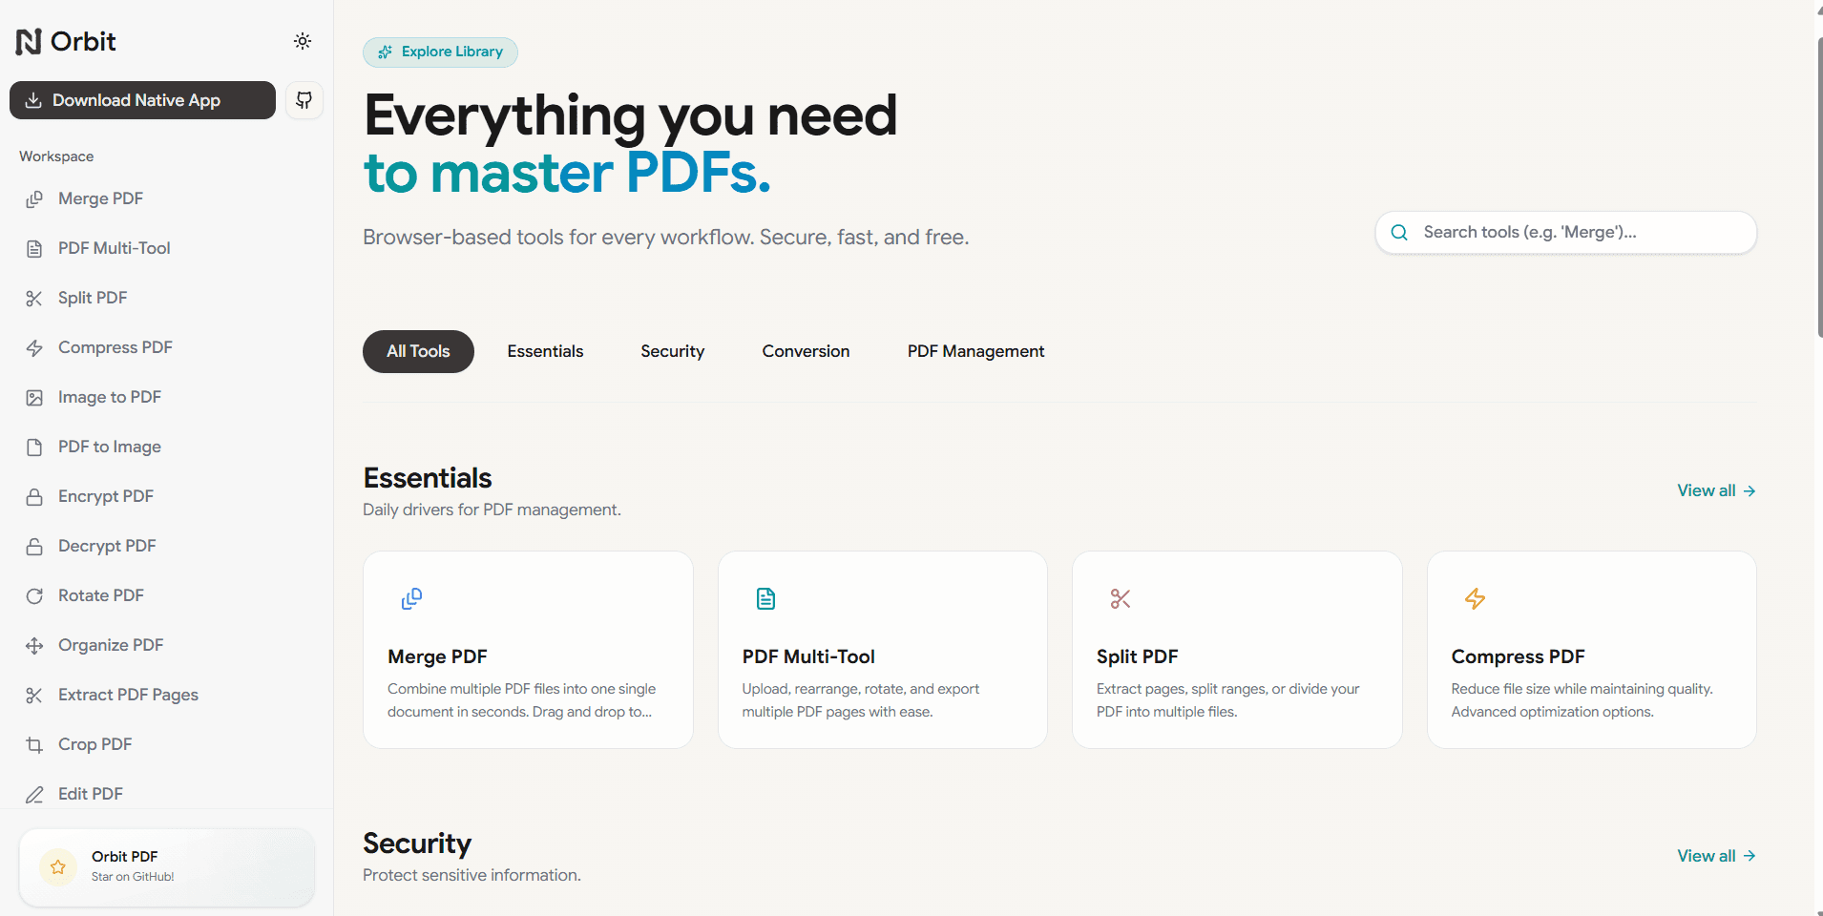Viewport: 1823px width, 916px height.
Task: Open Compress PDF from the sidebar lightning icon
Action: 34,348
